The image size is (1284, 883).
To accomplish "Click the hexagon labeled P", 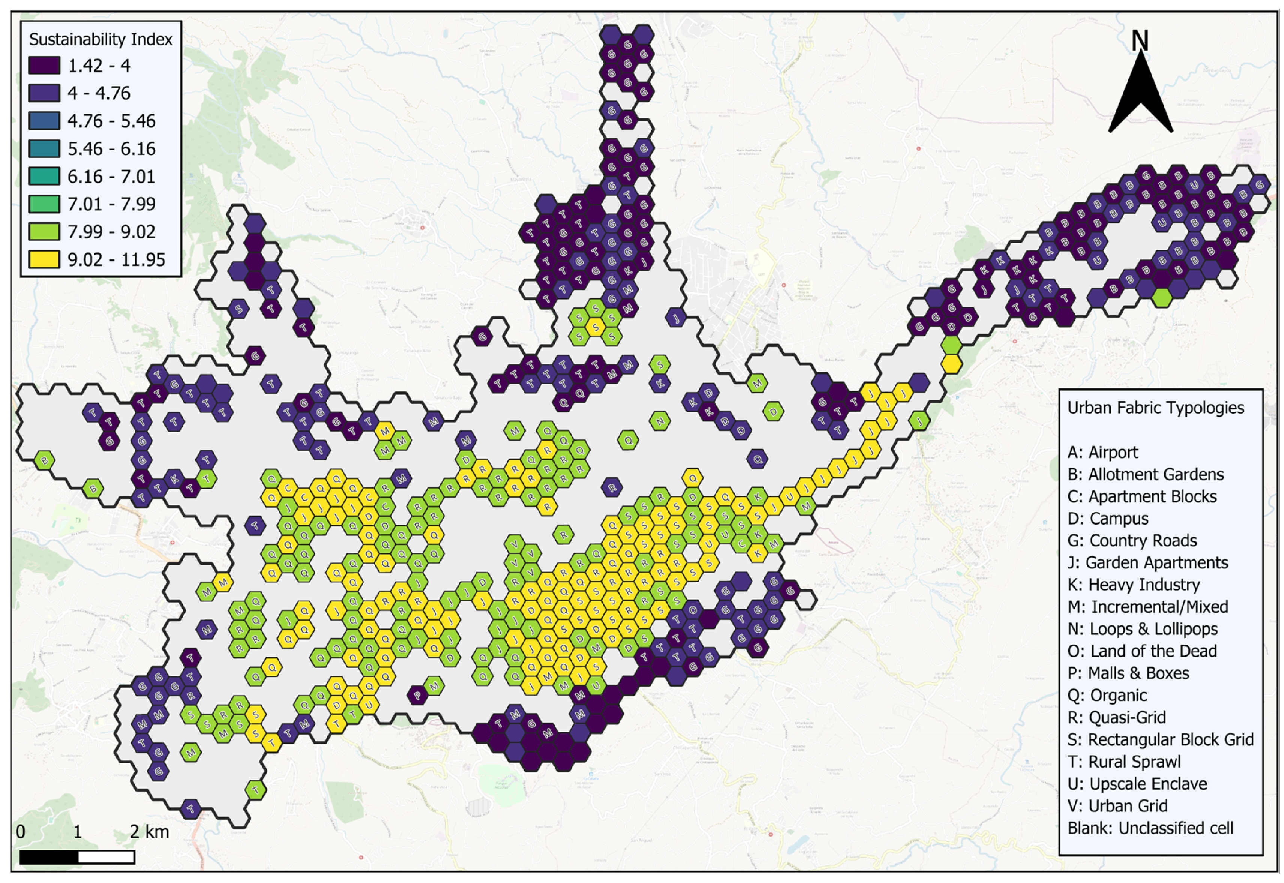I will point(418,695).
